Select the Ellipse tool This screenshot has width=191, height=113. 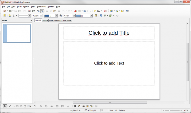(x=21, y=106)
